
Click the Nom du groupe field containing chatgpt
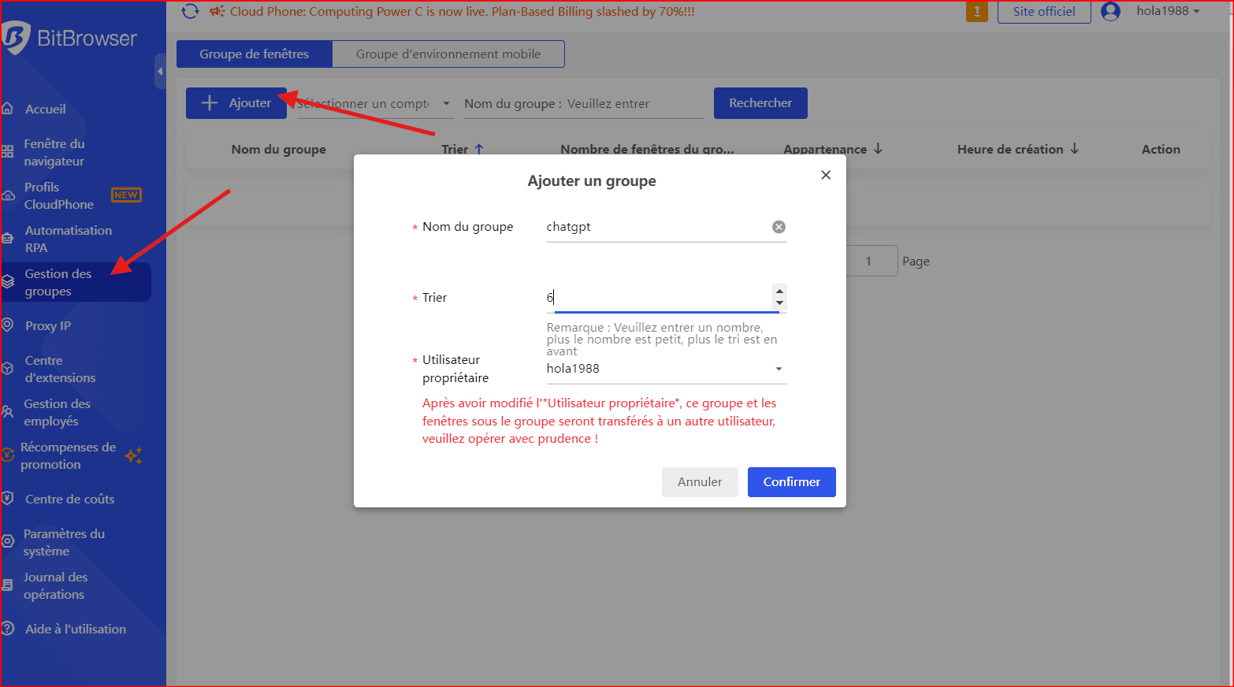[x=654, y=227]
